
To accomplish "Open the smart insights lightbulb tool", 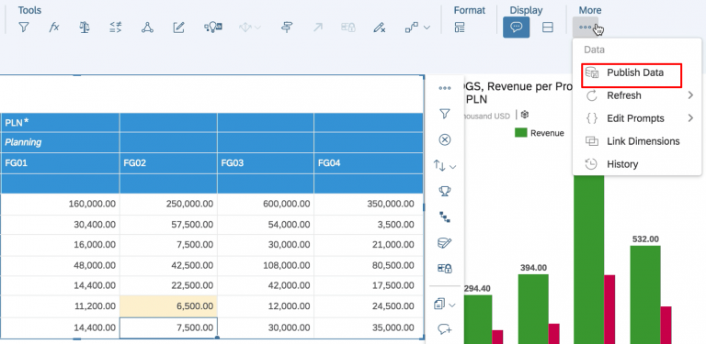I will (x=213, y=28).
